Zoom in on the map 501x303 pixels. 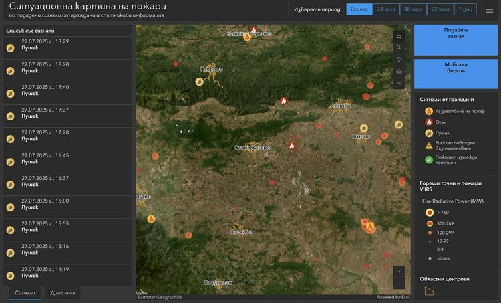click(x=399, y=272)
